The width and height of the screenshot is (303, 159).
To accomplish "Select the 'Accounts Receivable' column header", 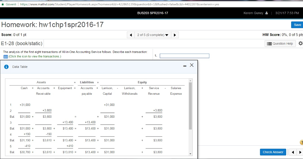I will coord(43,91).
